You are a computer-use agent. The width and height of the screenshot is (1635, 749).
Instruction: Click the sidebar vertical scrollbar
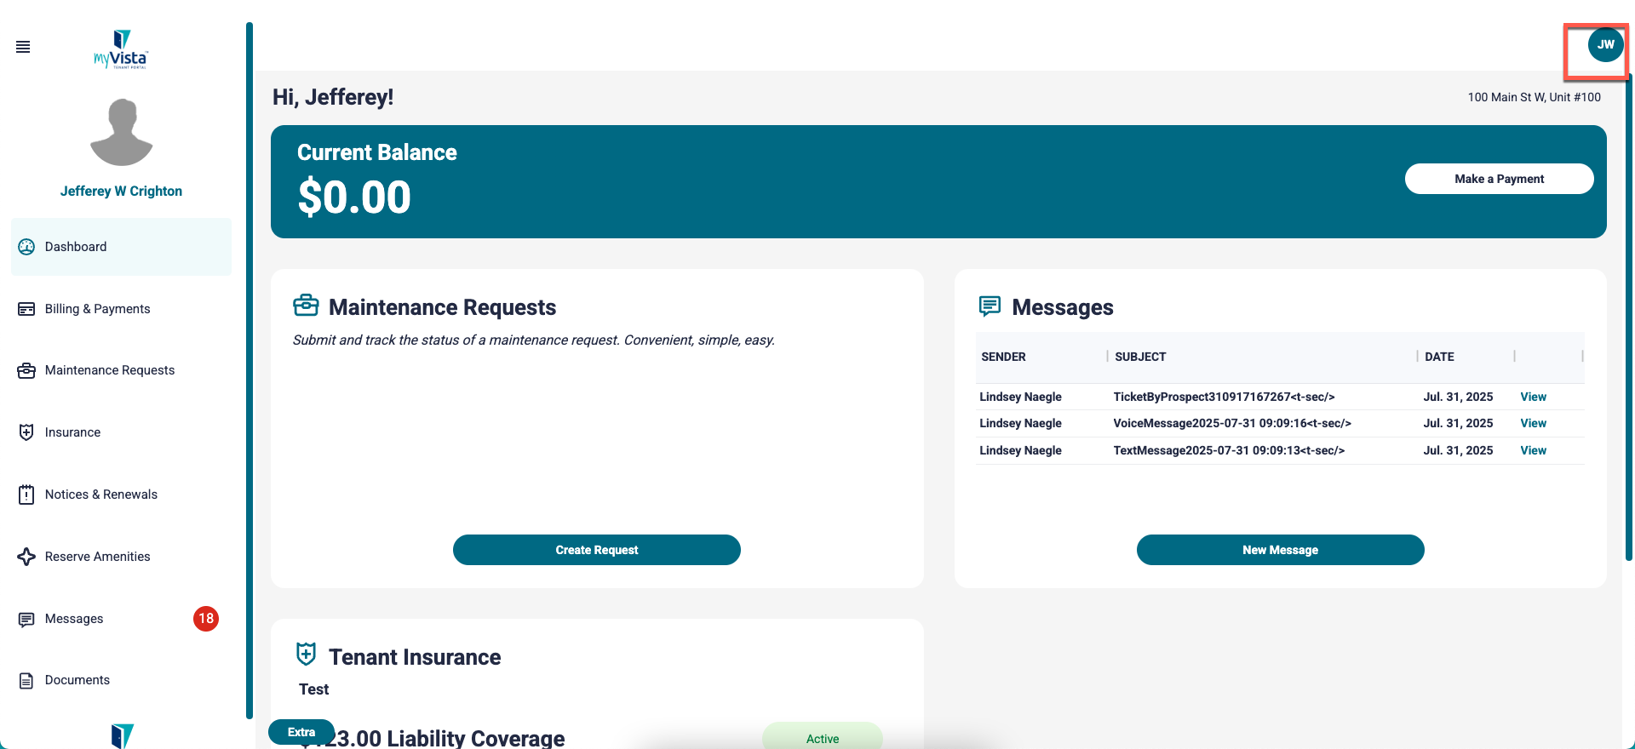click(x=250, y=370)
